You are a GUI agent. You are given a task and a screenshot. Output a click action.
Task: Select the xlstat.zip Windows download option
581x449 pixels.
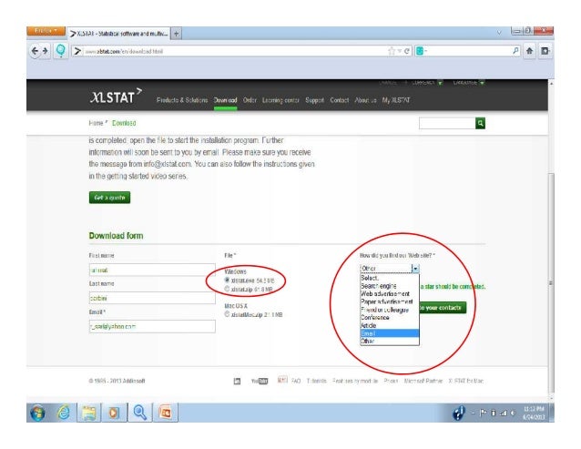coord(227,289)
